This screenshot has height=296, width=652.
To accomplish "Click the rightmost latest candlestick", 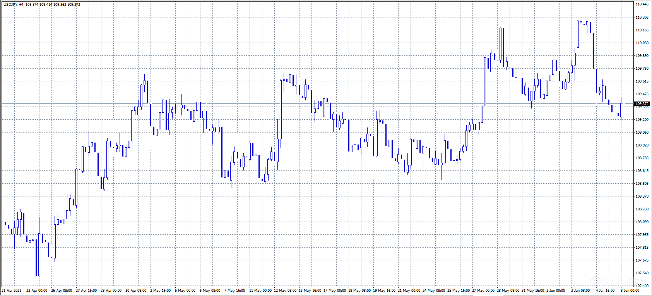I will pyautogui.click(x=621, y=110).
